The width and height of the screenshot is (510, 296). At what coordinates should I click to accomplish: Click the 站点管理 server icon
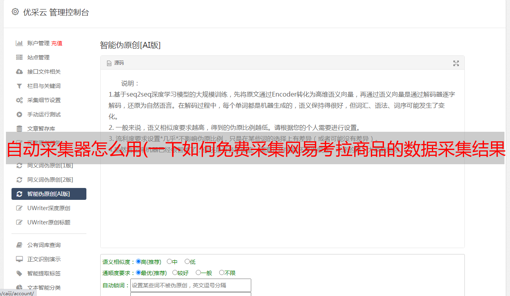coord(19,57)
